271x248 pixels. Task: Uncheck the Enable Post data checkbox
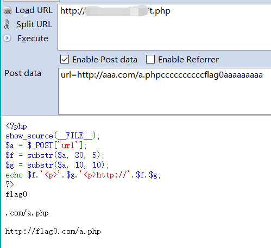tap(65, 59)
